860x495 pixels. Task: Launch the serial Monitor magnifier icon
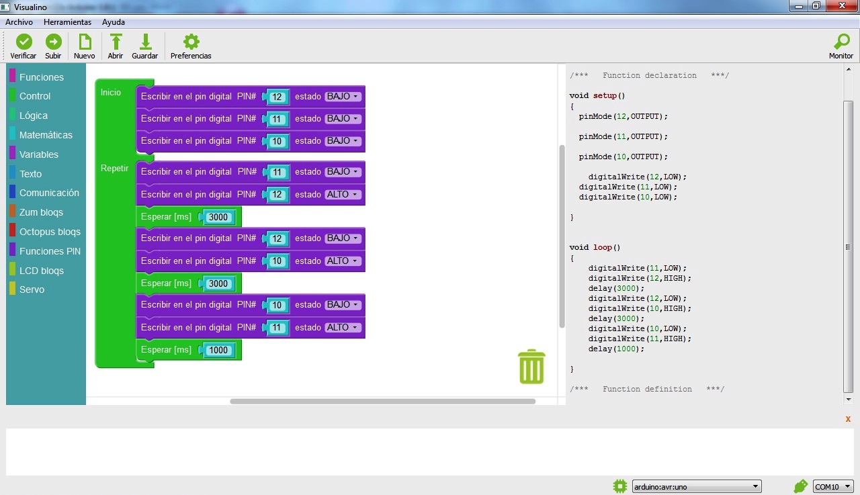click(841, 42)
